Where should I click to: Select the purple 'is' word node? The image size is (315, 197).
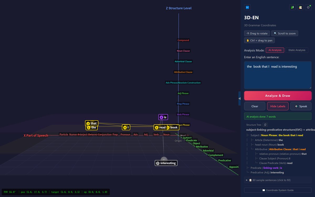click(163, 117)
